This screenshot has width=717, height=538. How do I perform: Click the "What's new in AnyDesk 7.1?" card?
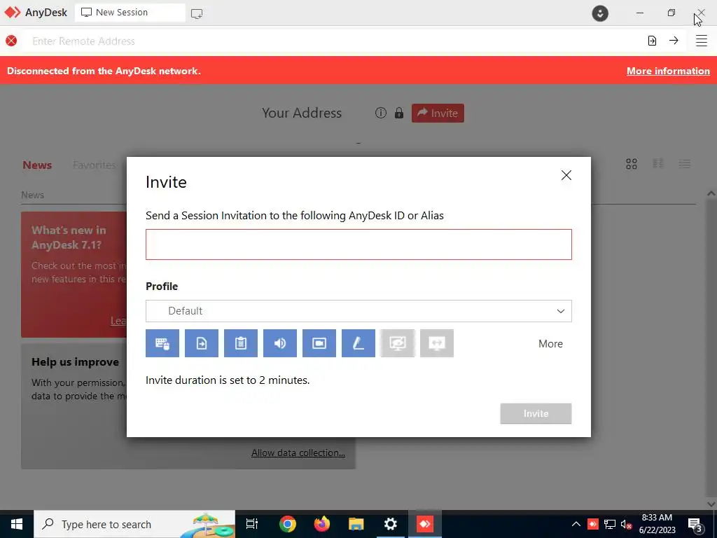pos(74,275)
